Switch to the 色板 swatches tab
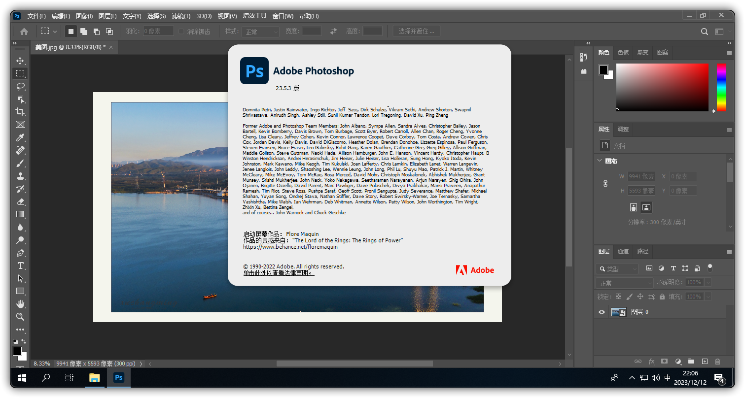745x398 pixels. click(x=623, y=52)
